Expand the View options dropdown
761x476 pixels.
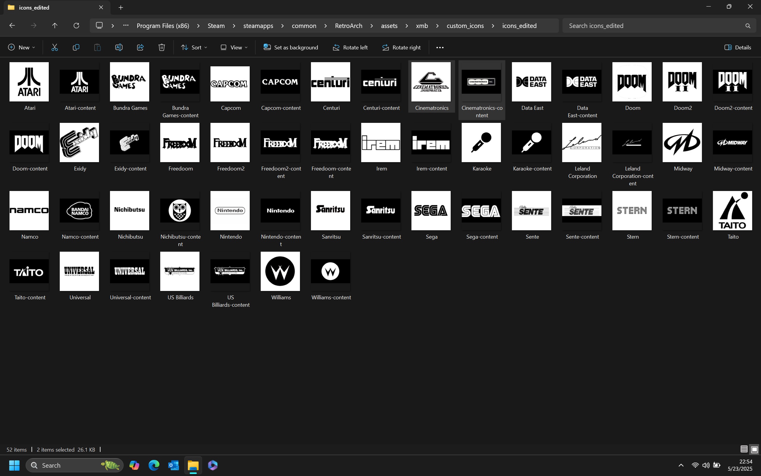pos(234,48)
